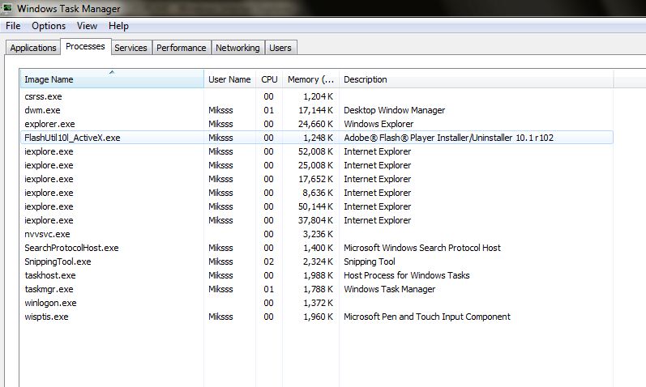
Task: Open the Help menu
Action: 118,26
